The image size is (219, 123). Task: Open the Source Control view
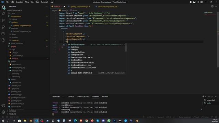(x=3, y=20)
